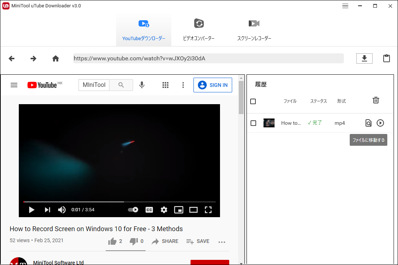Click the 'How to...' video thumbnail
The image size is (398, 265).
[269, 123]
